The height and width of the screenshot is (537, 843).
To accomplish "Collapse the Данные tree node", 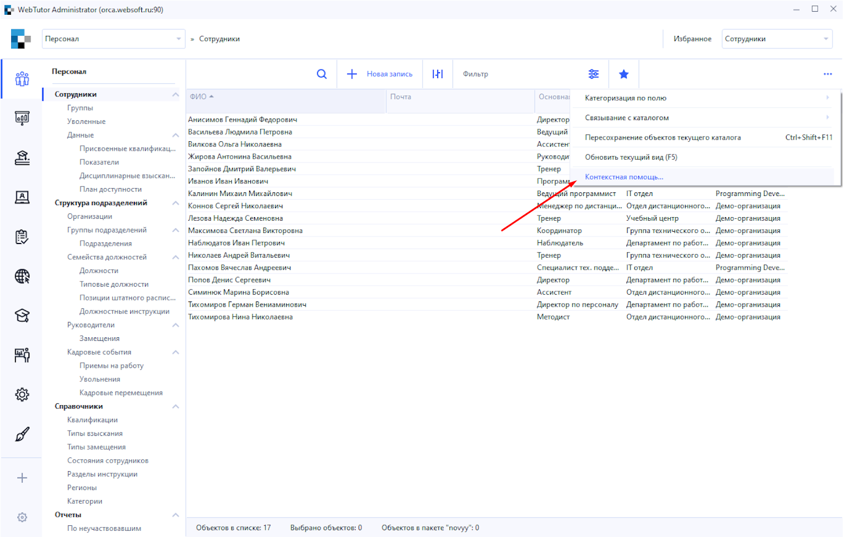I will (x=175, y=135).
